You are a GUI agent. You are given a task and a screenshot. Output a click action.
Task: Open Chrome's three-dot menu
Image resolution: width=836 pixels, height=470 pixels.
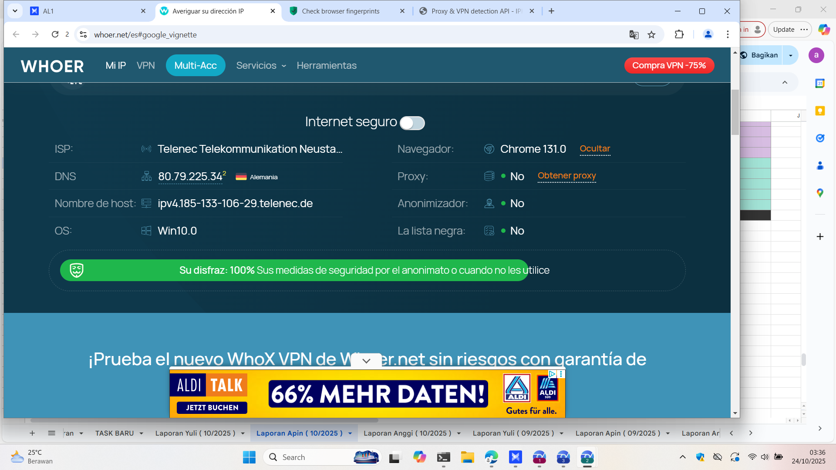pos(728,34)
